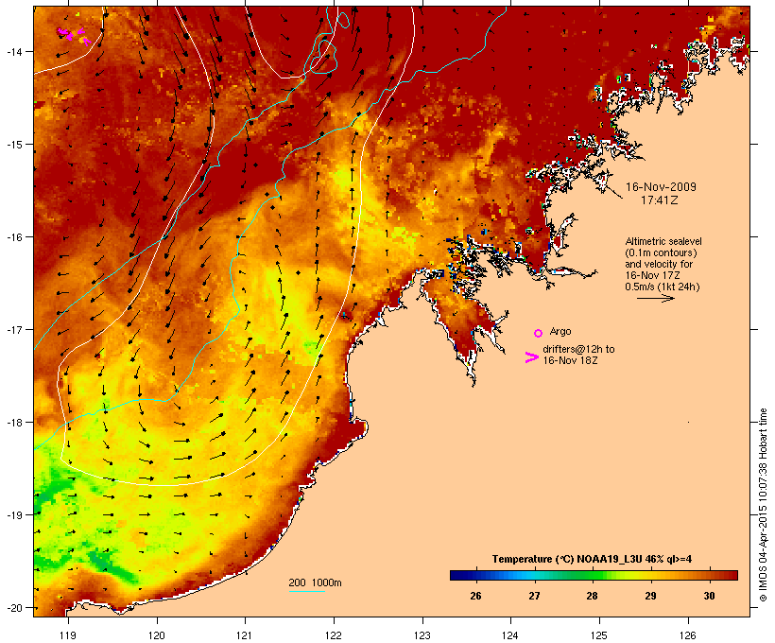Click the latitude label -19
The width and height of the screenshot is (775, 643).
(13, 514)
